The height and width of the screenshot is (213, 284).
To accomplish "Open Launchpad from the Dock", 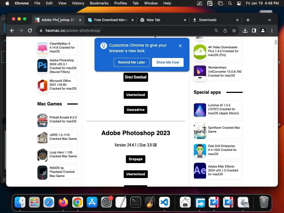I will pyautogui.click(x=34, y=202).
